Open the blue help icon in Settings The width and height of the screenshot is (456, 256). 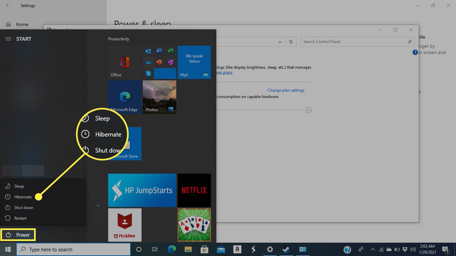[415, 52]
